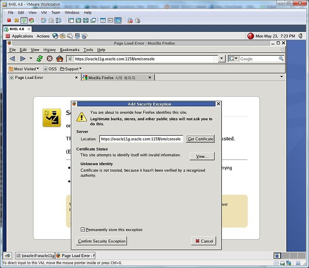Select the RHEL 4.8 VM tab

17,29
